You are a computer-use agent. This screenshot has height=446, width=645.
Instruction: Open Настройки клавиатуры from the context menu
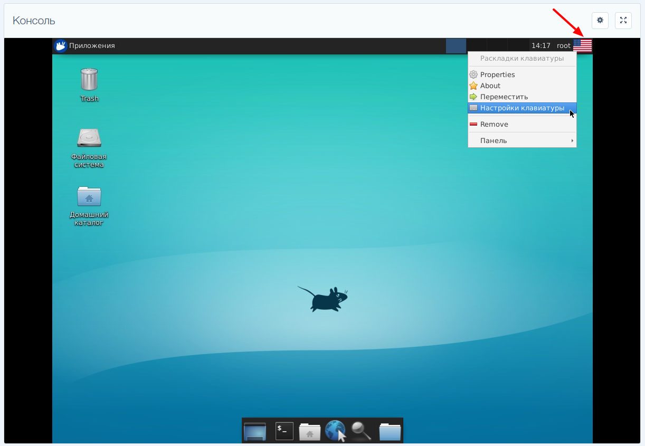[x=521, y=108]
